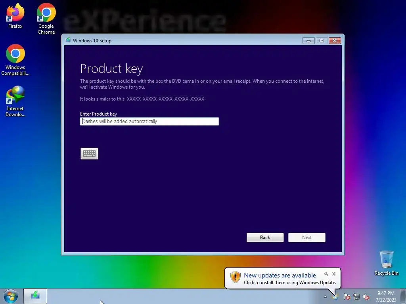Click the 'Product key' heading
The height and width of the screenshot is (304, 406).
pyautogui.click(x=111, y=68)
